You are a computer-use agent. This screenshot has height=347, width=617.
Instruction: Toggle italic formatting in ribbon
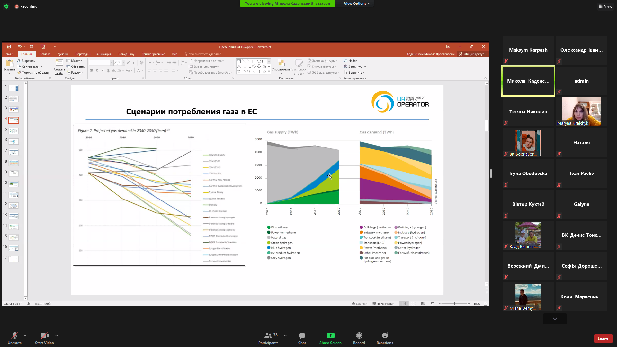(x=96, y=71)
